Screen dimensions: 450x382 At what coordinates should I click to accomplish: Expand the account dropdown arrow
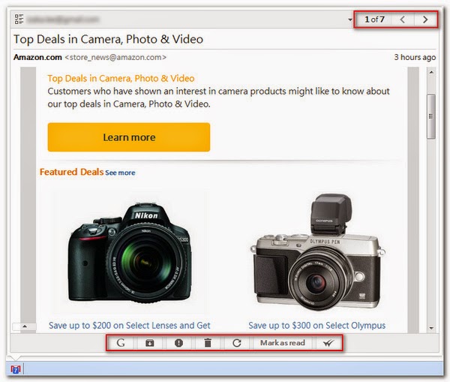click(349, 20)
